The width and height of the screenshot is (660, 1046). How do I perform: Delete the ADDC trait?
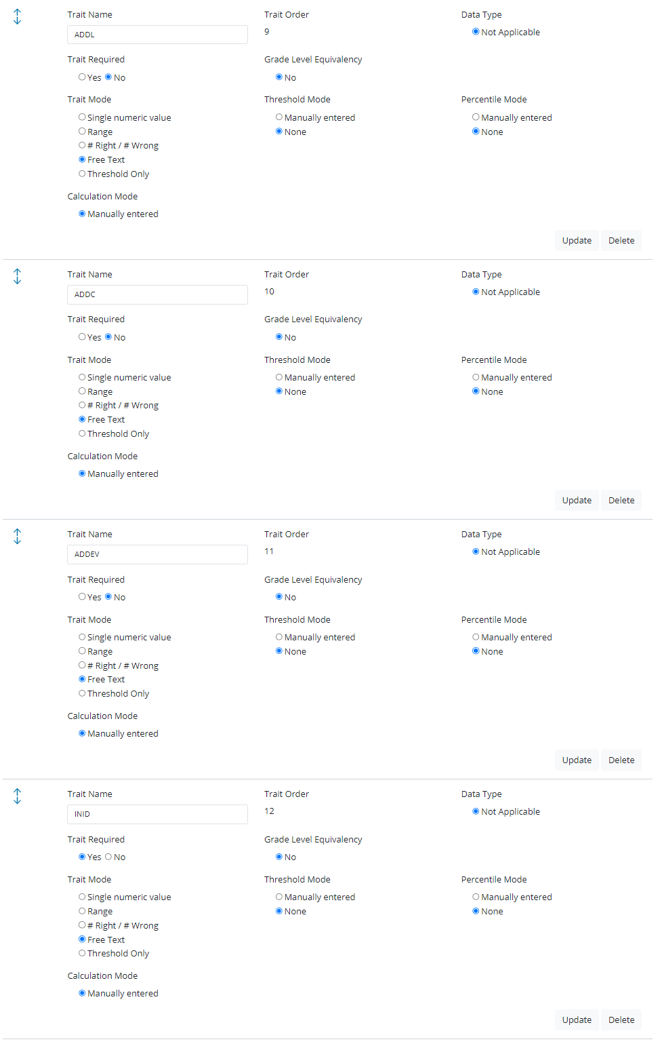621,501
